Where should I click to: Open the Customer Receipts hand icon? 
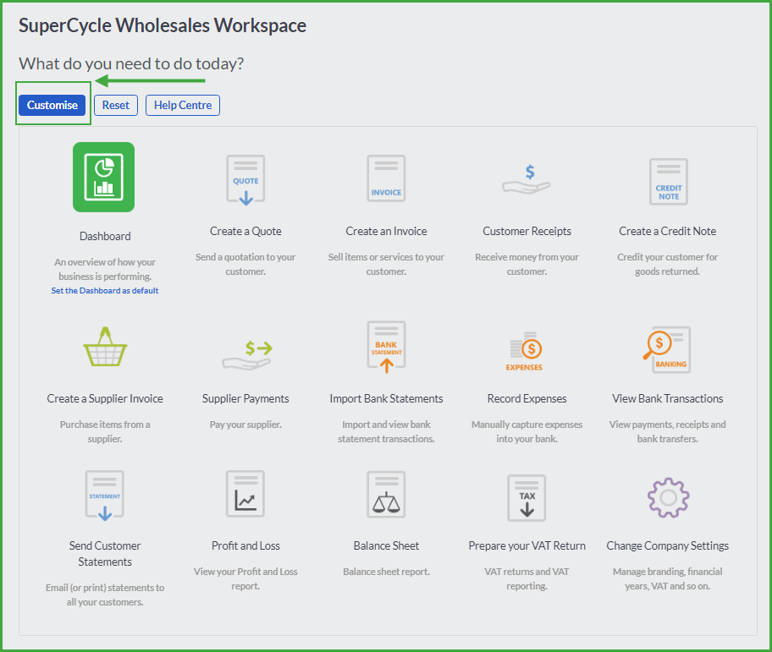coord(527,179)
